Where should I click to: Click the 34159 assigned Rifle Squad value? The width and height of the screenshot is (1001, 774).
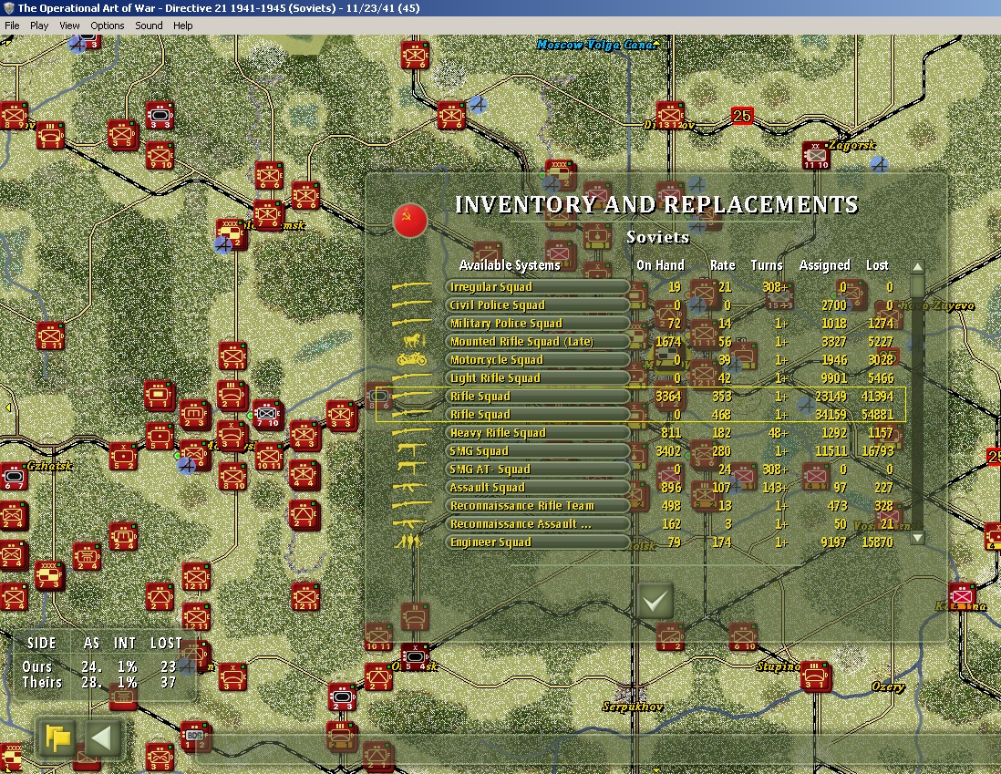[x=831, y=415]
